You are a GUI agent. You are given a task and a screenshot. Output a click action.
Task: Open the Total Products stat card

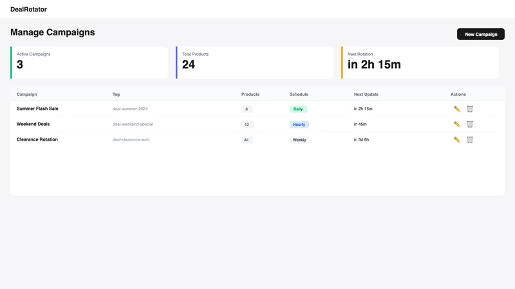(x=254, y=62)
